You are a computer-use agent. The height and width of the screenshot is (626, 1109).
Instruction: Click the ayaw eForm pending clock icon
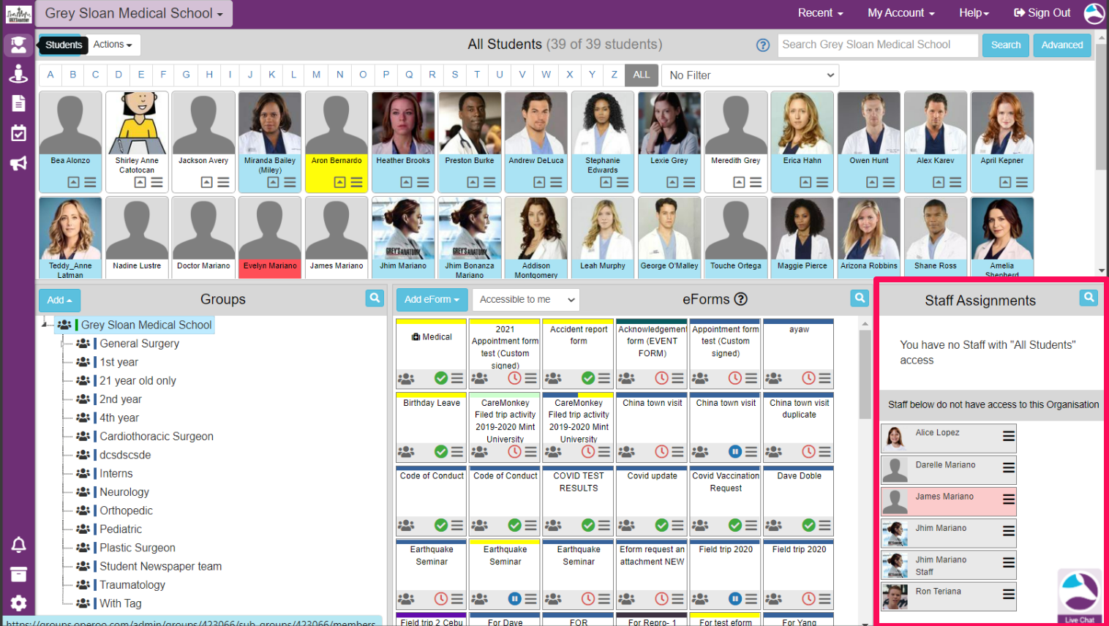coord(808,378)
